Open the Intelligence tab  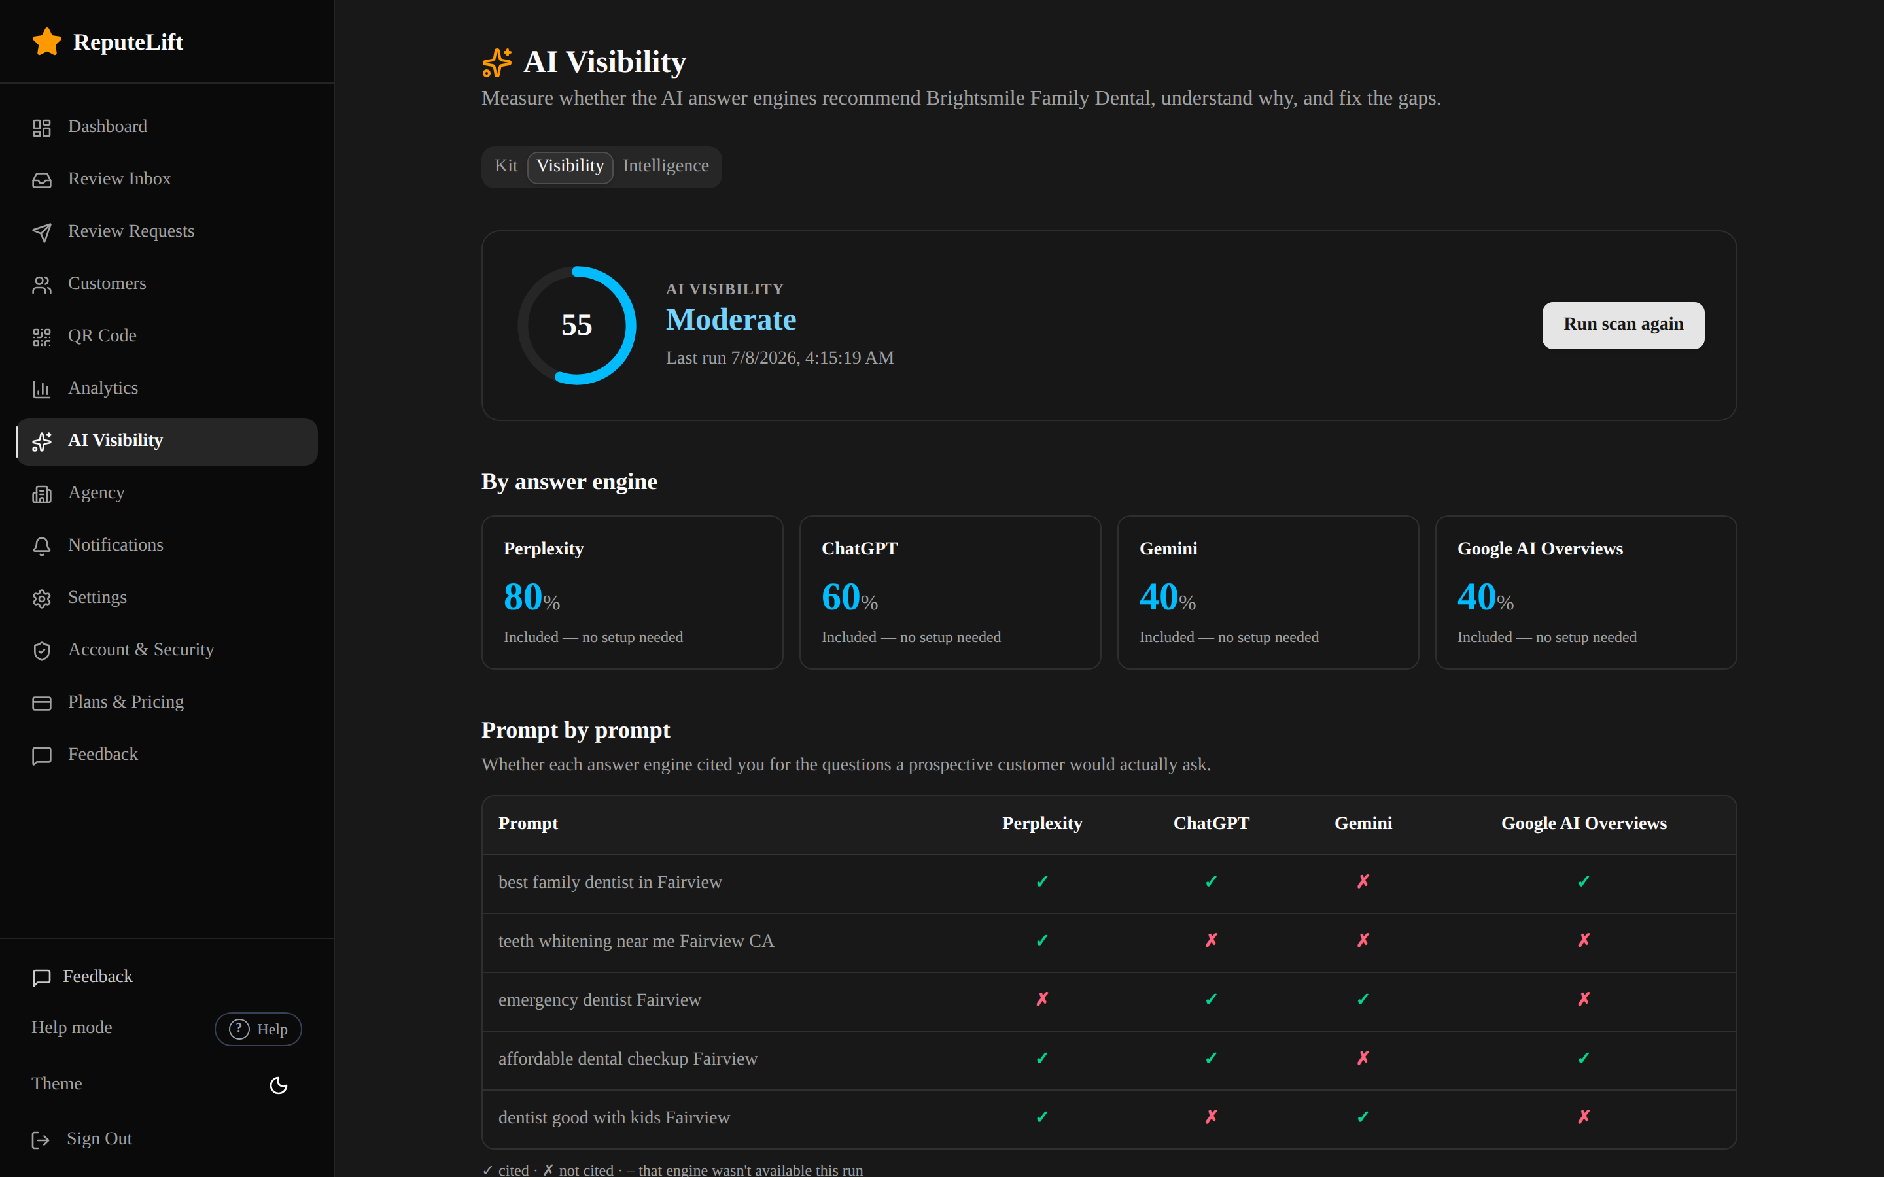point(666,166)
